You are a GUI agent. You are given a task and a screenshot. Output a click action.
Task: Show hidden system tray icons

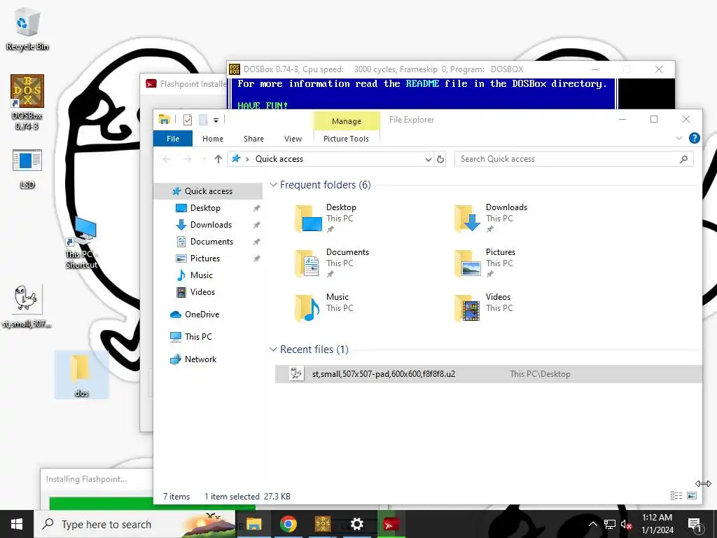coord(592,524)
